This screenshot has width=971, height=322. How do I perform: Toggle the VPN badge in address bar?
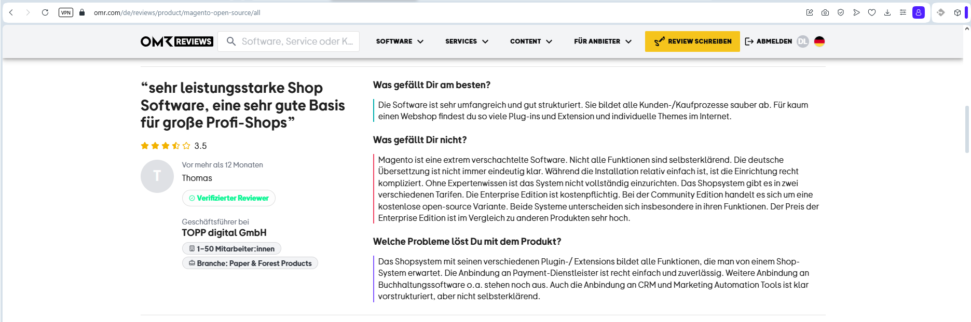(66, 12)
